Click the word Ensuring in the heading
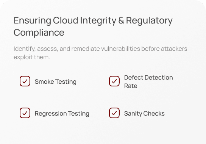 coord(33,21)
